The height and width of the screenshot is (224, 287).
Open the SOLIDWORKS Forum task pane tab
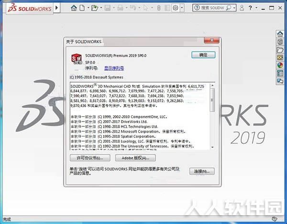pos(280,81)
